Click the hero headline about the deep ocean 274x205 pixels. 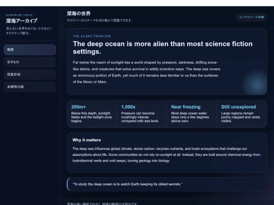pyautogui.click(x=163, y=48)
